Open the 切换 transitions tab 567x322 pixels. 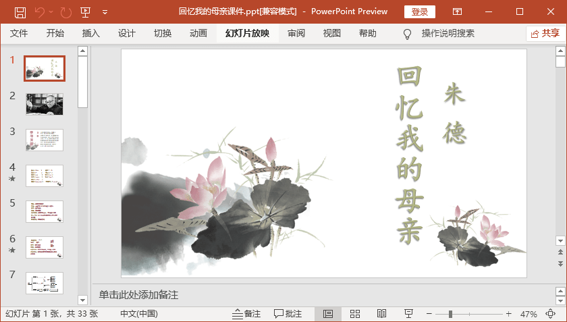[x=163, y=33]
